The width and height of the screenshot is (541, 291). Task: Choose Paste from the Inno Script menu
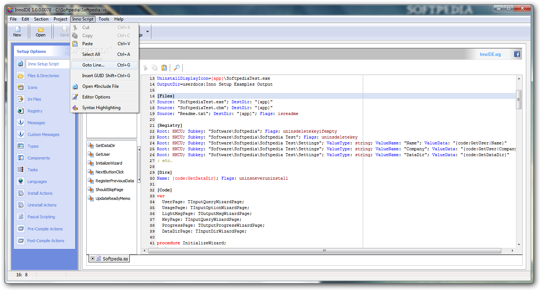[x=104, y=44]
